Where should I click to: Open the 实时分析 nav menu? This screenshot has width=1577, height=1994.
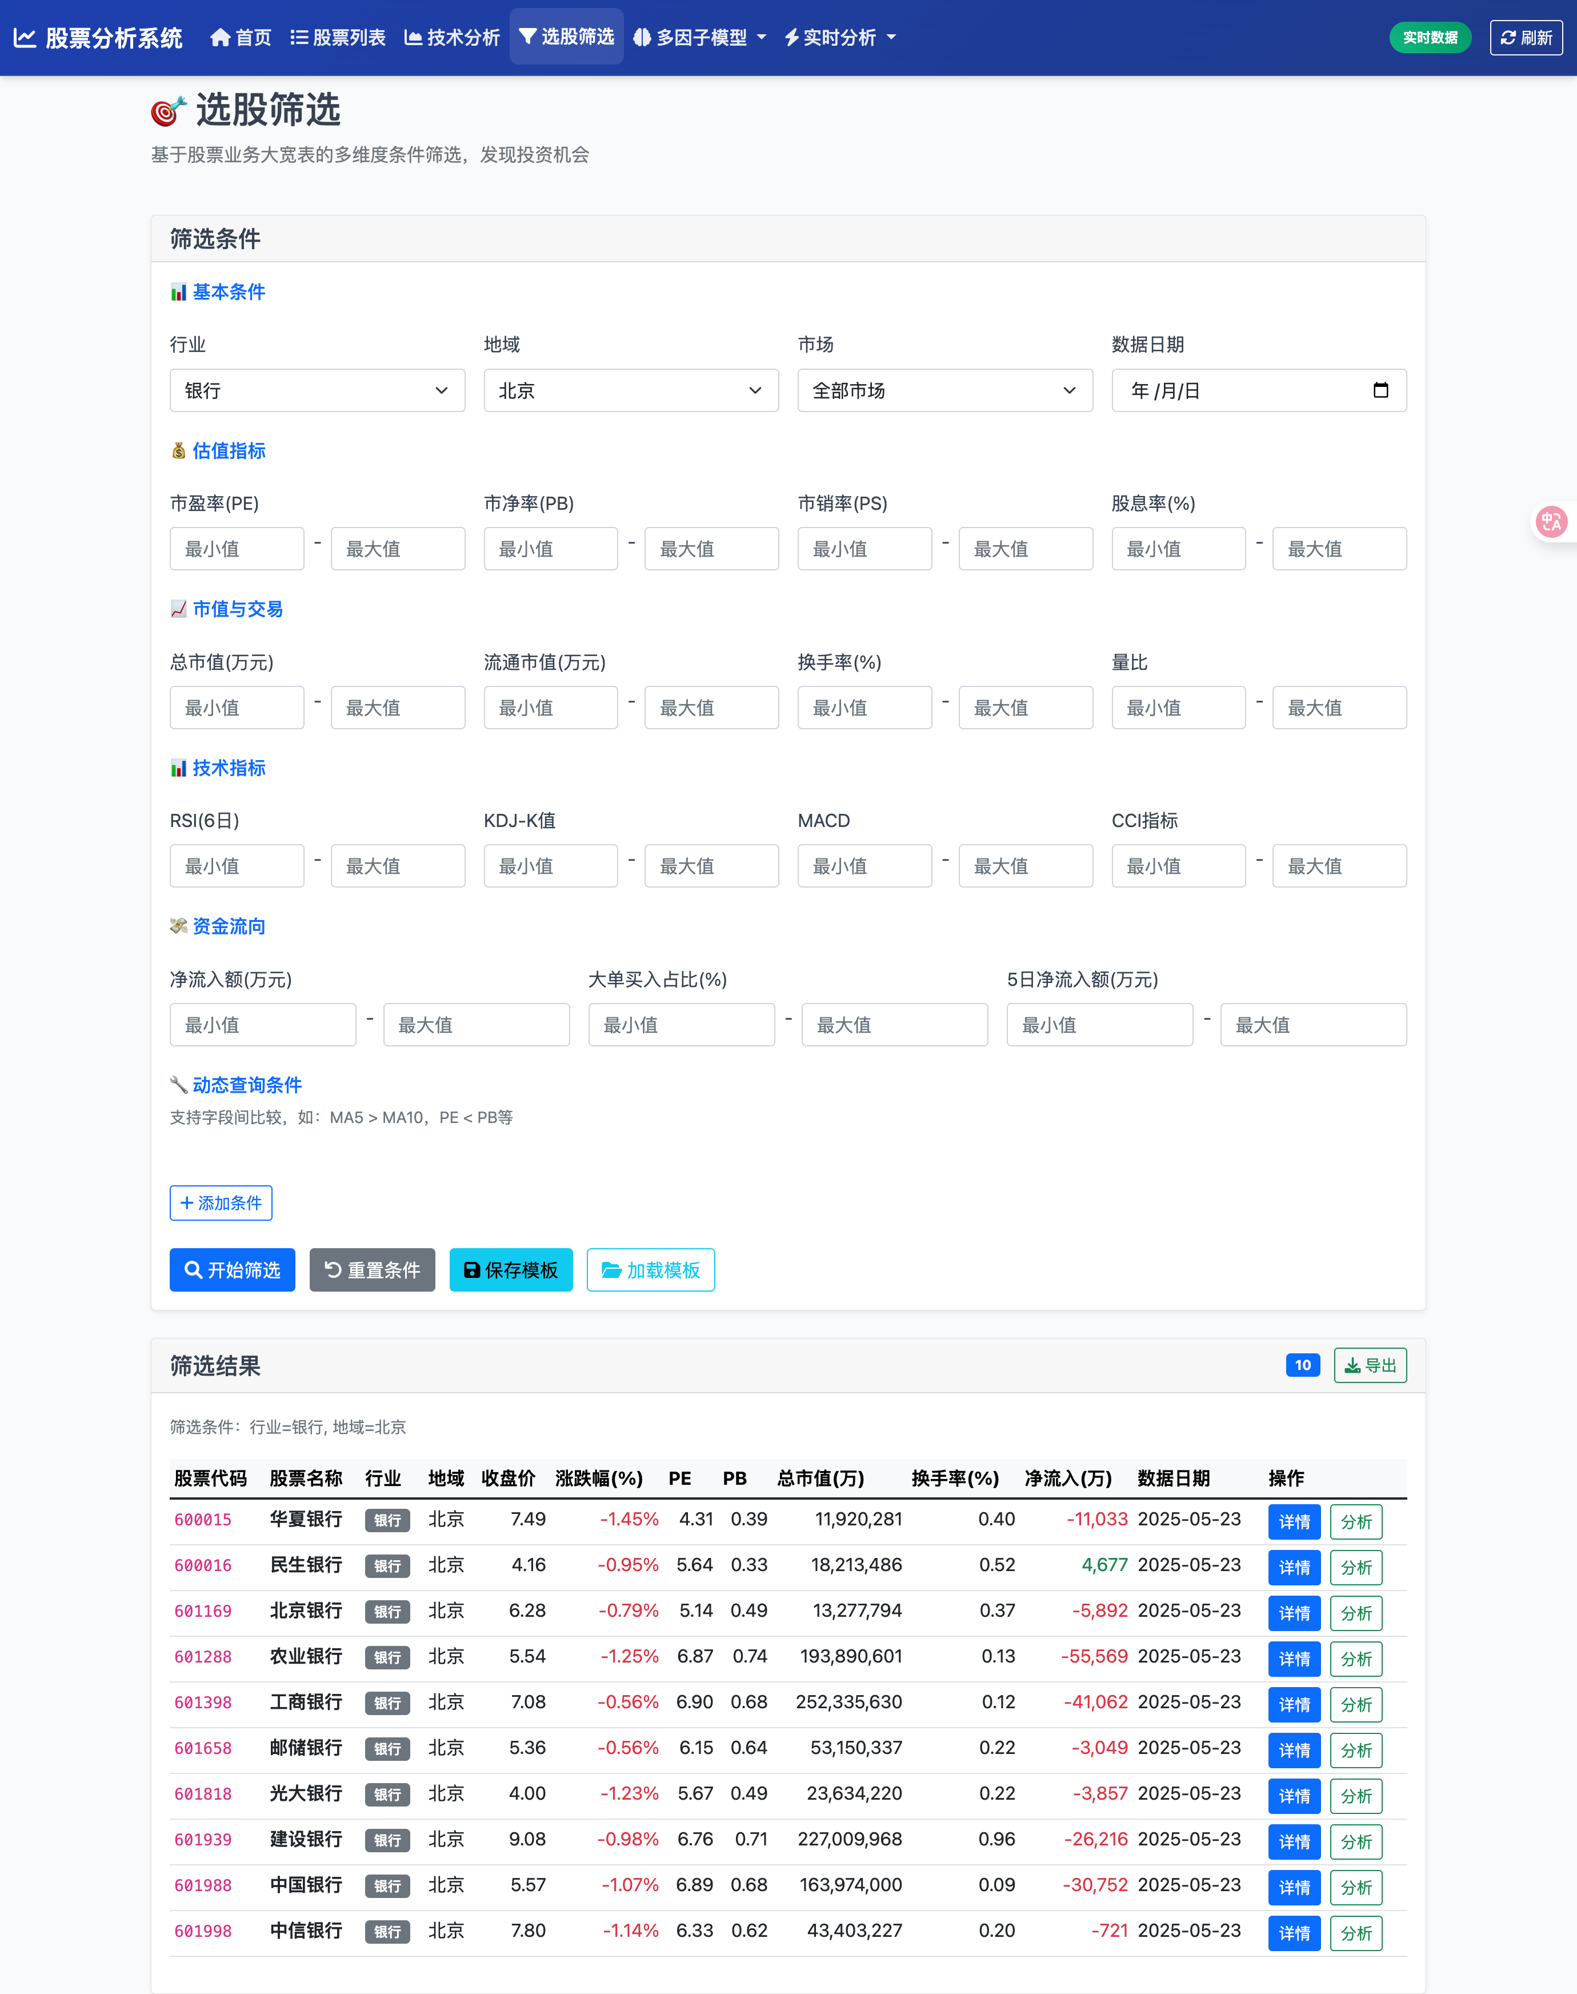(840, 38)
